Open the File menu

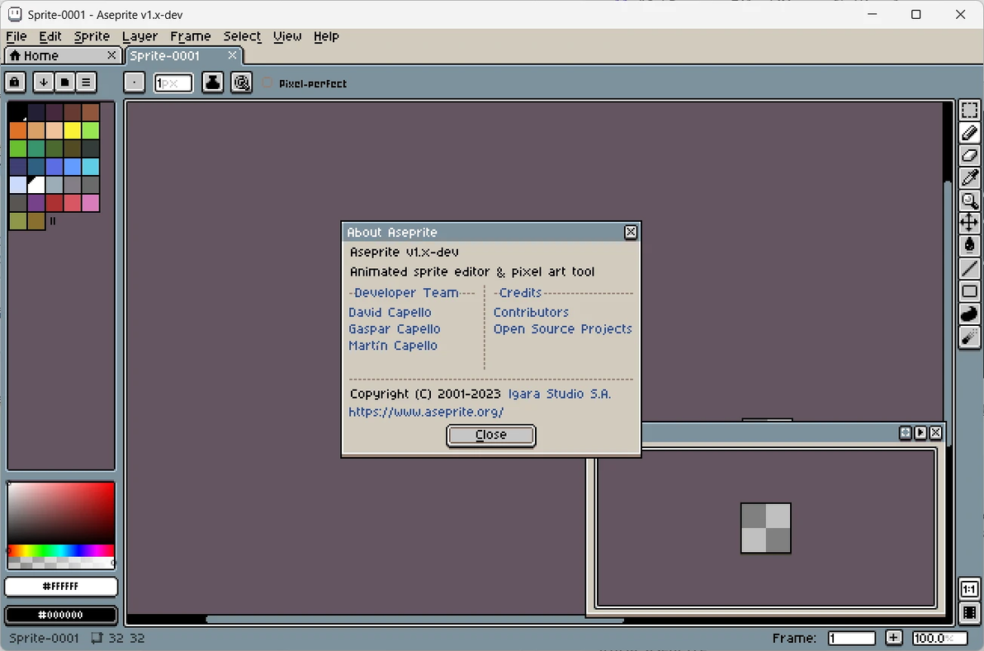17,36
